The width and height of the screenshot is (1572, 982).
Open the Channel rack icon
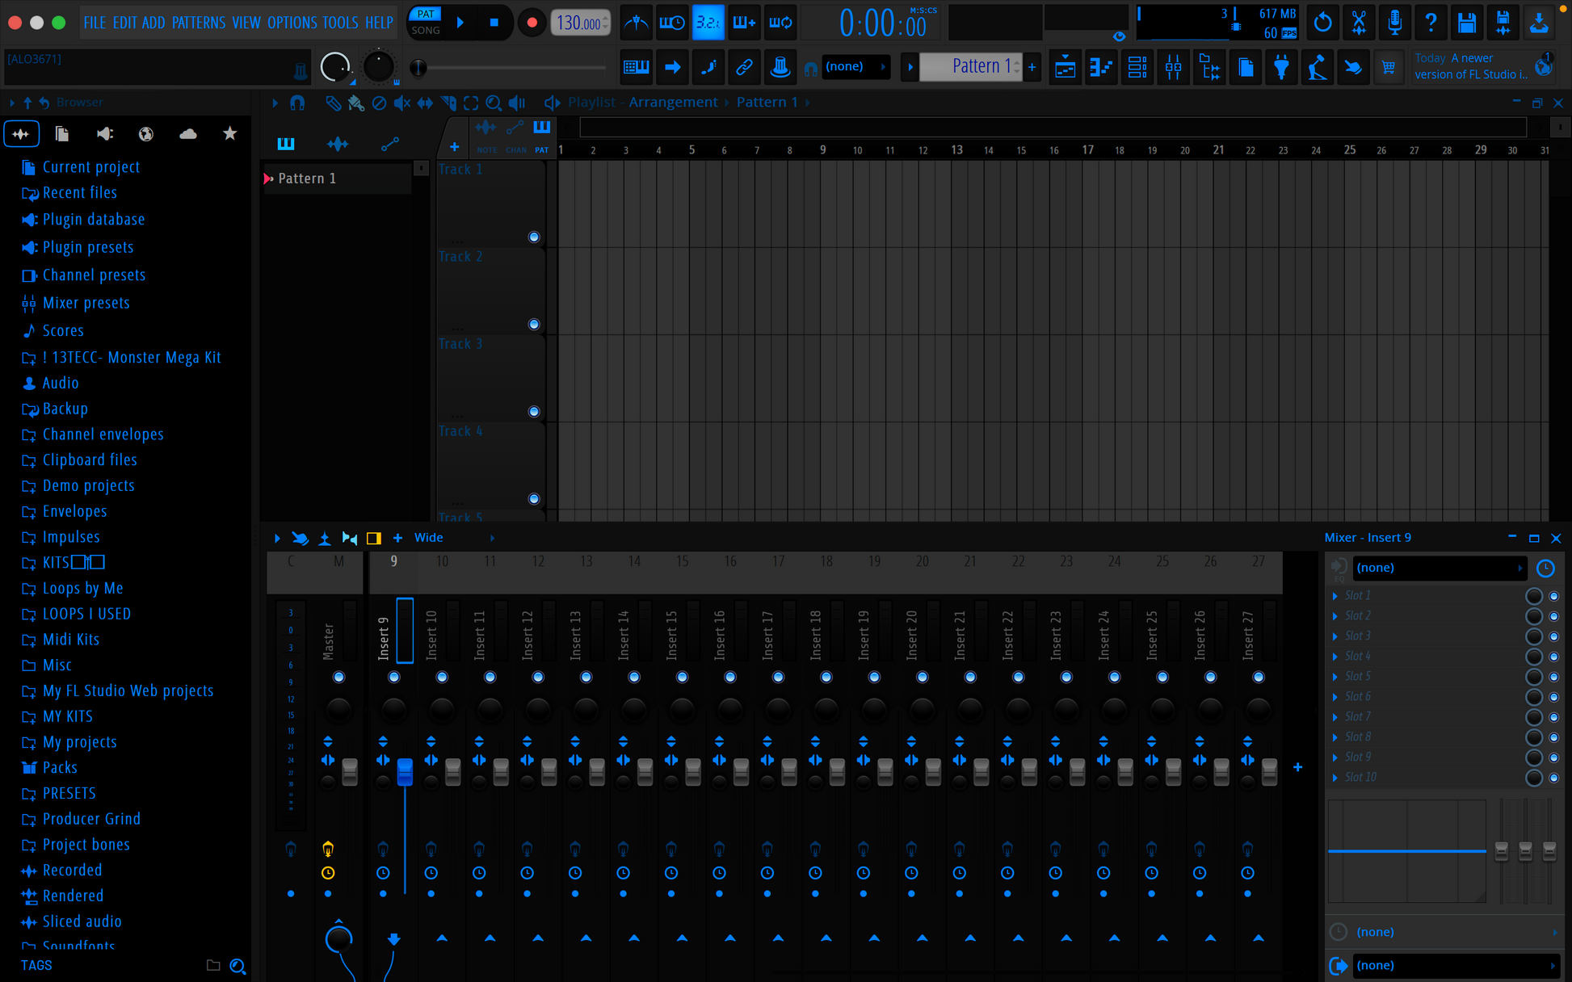pos(1137,67)
